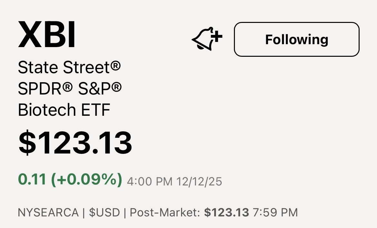
Task: Click the bold post-market $123.13 price
Action: point(227,213)
